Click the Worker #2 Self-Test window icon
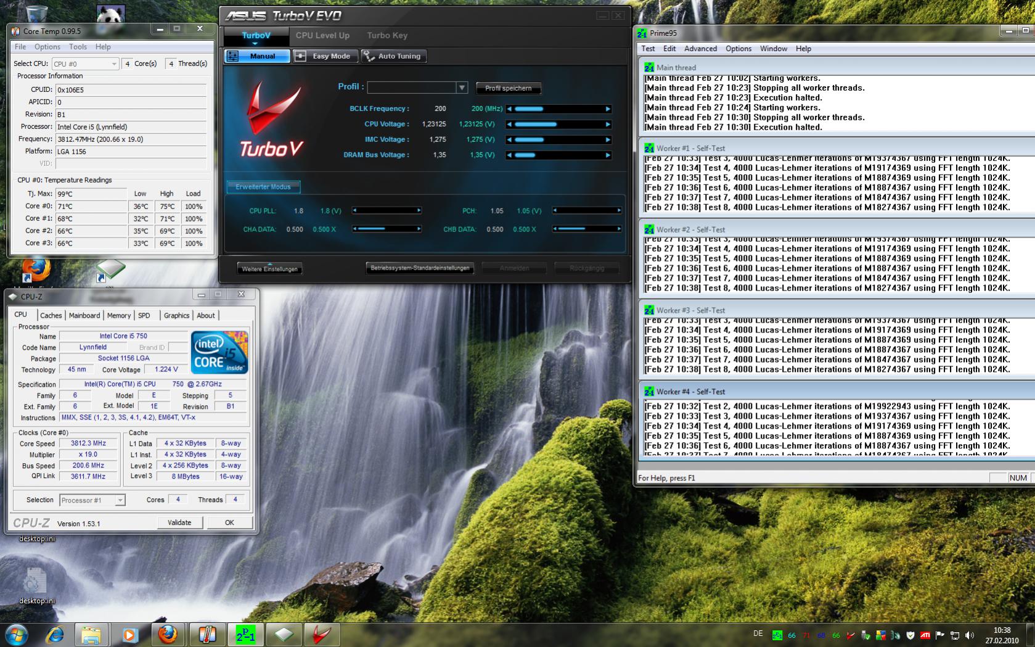Image resolution: width=1035 pixels, height=647 pixels. [x=648, y=229]
